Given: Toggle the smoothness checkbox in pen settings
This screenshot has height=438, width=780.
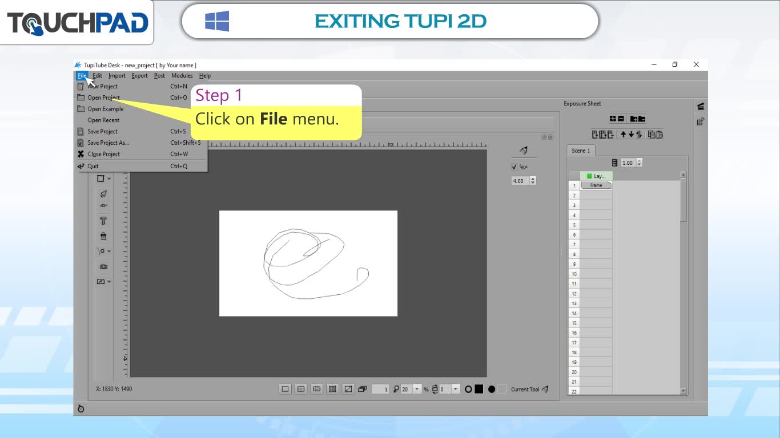Looking at the screenshot, I should pos(514,167).
